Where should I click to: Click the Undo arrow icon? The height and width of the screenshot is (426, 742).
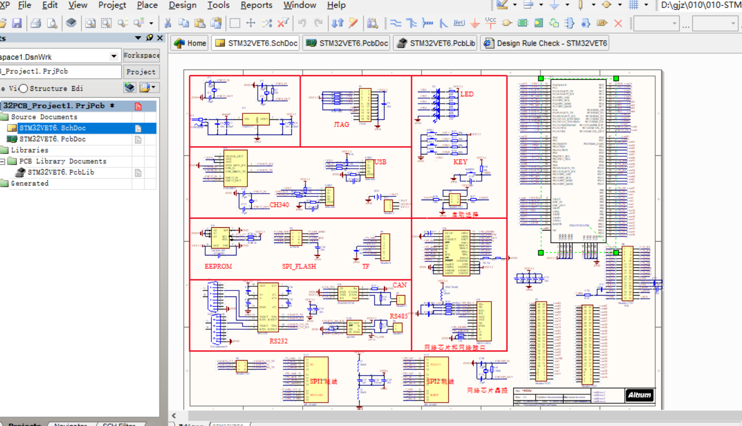(x=302, y=23)
